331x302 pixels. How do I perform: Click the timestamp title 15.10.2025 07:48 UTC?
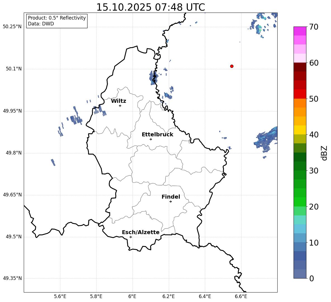[x=150, y=7]
